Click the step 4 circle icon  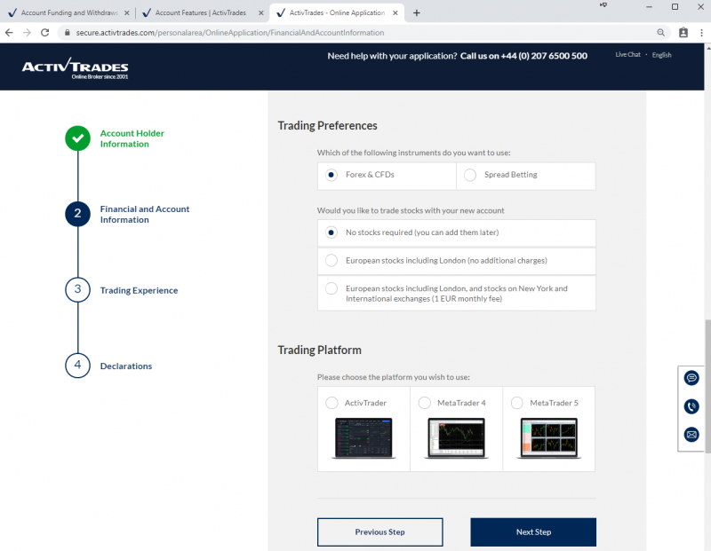coord(77,366)
